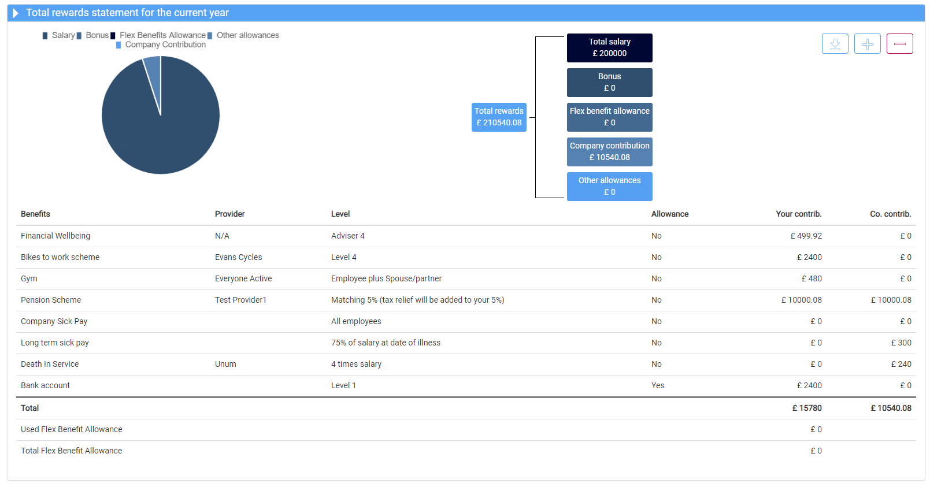Select the Total salary £200000 box
930x487 pixels.
(x=609, y=48)
